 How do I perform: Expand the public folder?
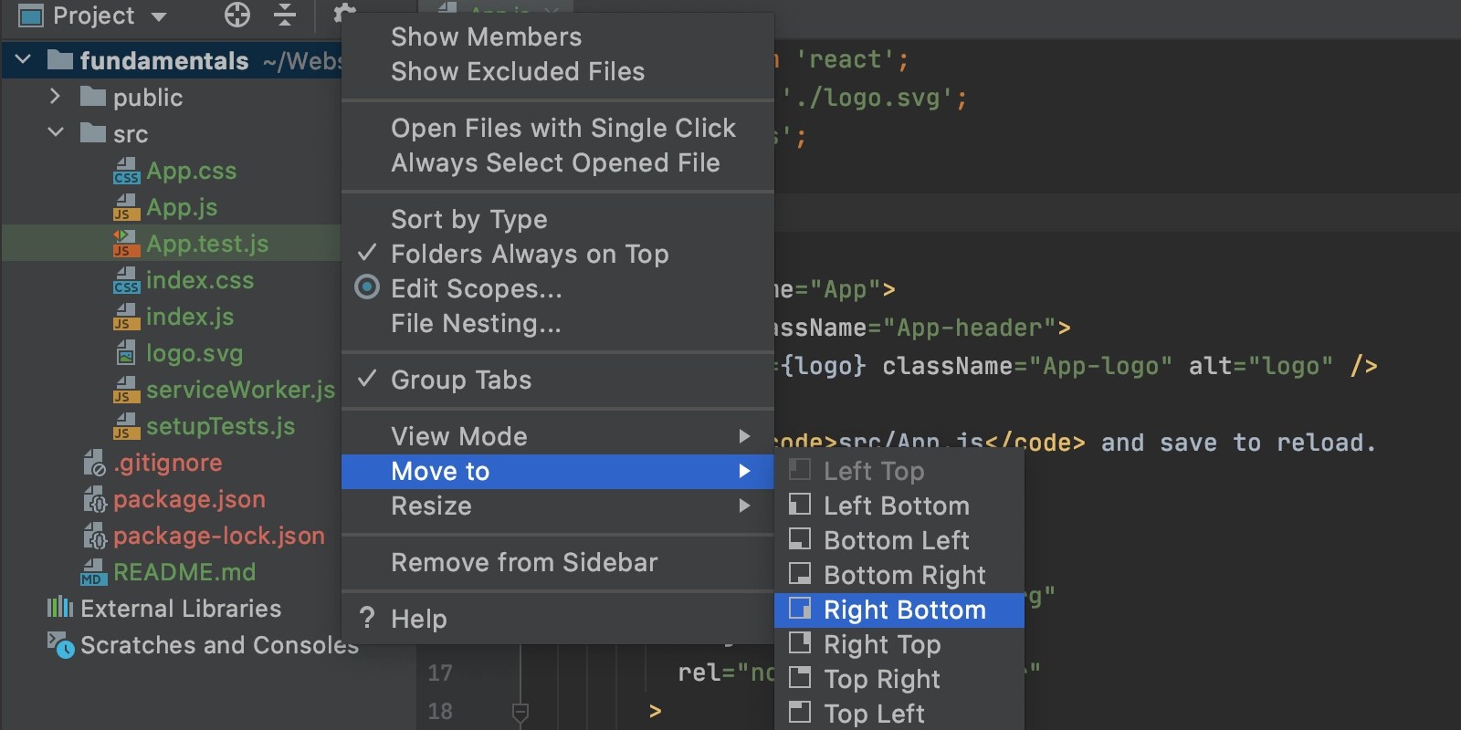tap(54, 97)
